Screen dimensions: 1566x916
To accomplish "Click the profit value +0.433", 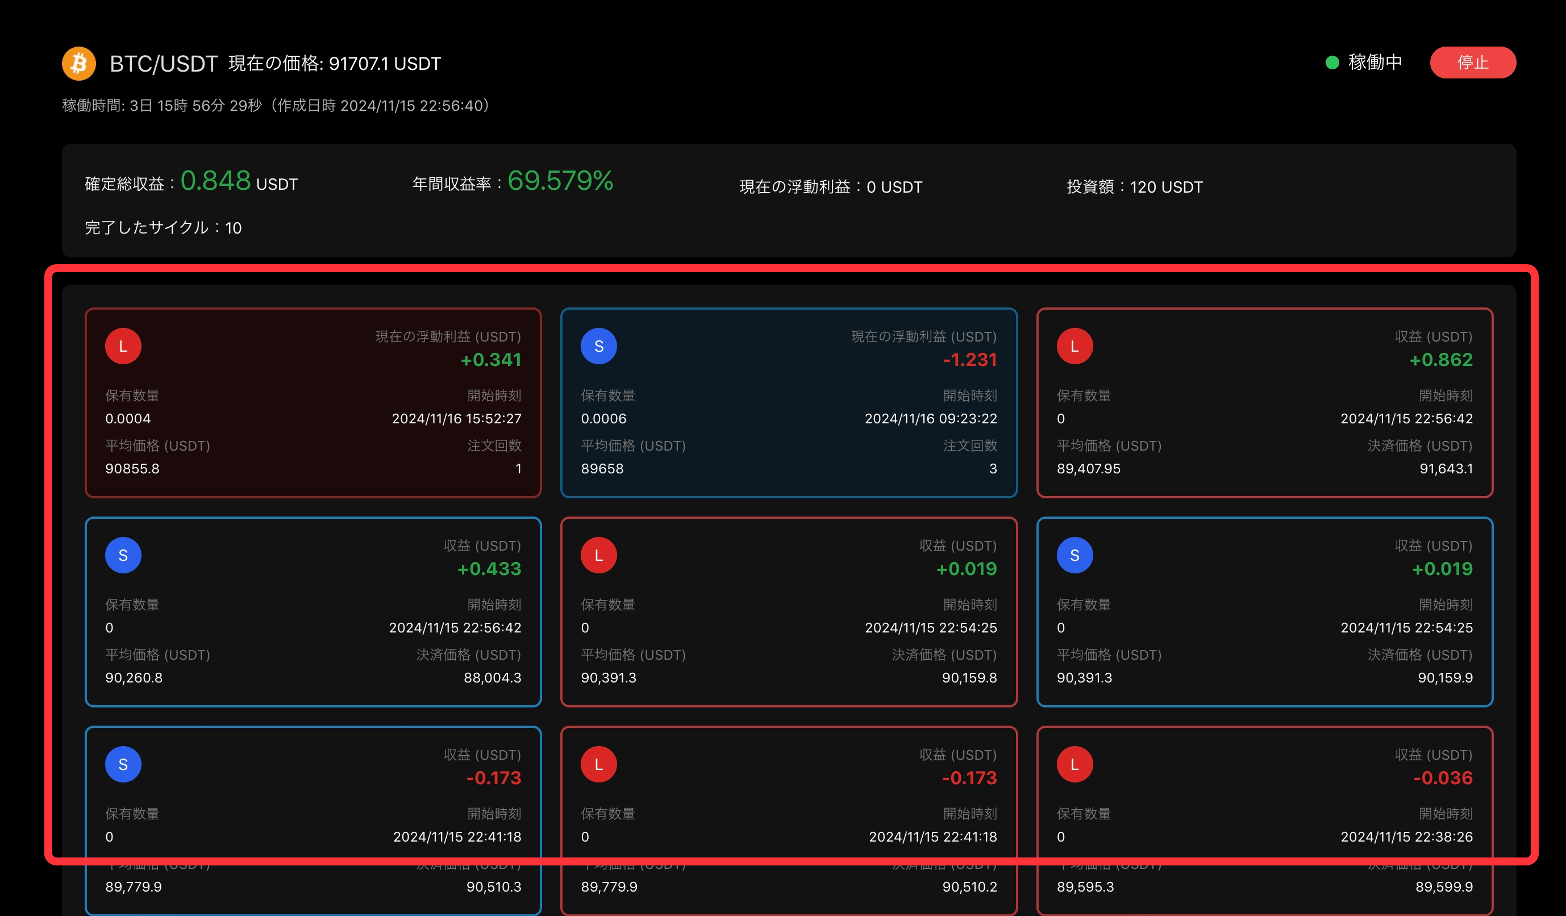I will point(489,569).
